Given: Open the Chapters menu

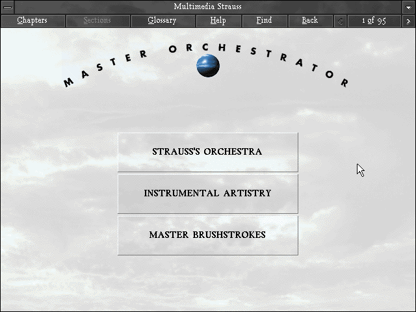Looking at the screenshot, I should pos(33,21).
